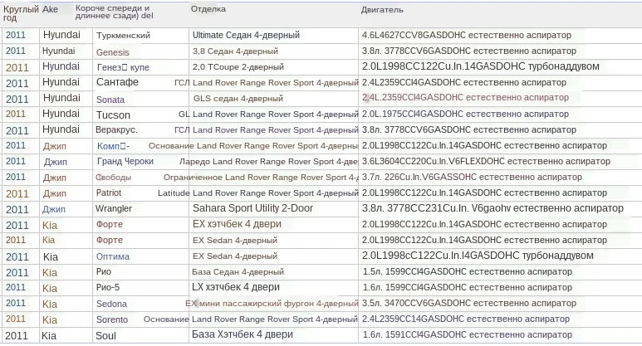Open the 'Свободы' model link
642x346 pixels.
click(x=114, y=178)
